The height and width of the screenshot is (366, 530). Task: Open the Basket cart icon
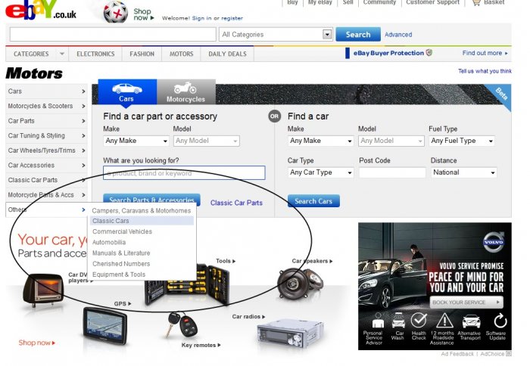click(476, 3)
